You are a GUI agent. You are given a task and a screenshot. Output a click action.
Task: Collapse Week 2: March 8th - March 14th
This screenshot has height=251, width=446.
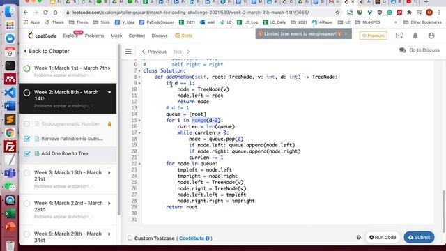[109, 93]
